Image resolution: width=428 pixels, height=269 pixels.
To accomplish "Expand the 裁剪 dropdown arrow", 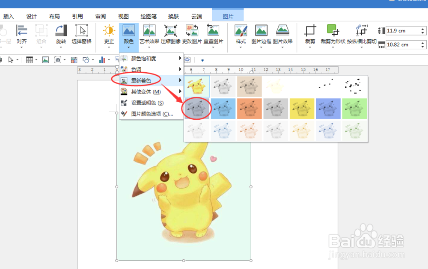I will 310,47.
